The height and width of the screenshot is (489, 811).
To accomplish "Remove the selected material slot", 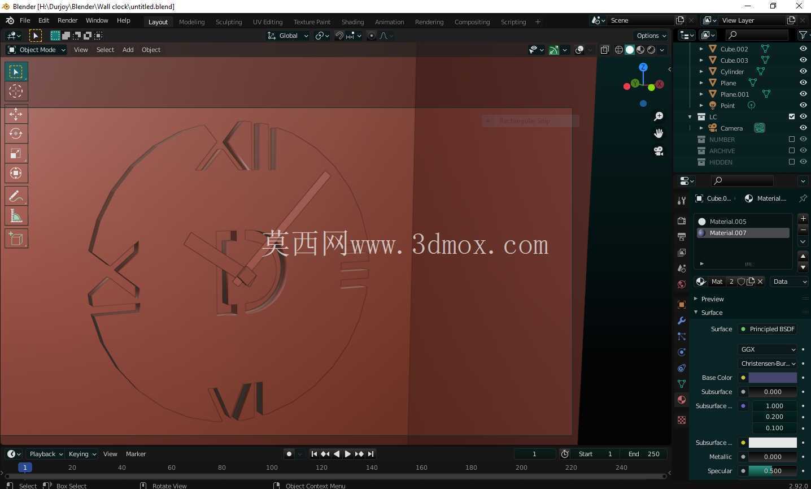I will coord(803,230).
